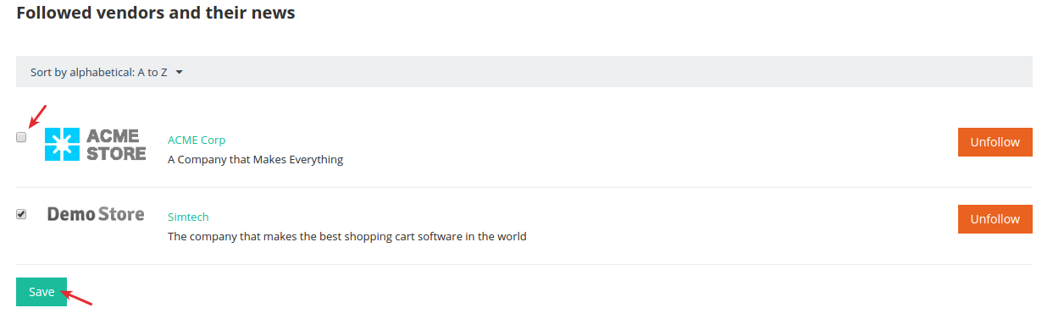Open the ACME Corp vendor link
Screen dimensions: 1053x319
point(197,140)
